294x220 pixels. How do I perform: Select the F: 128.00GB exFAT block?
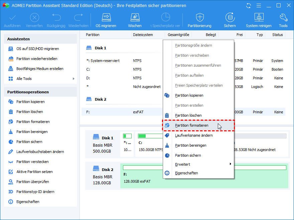[204, 176]
